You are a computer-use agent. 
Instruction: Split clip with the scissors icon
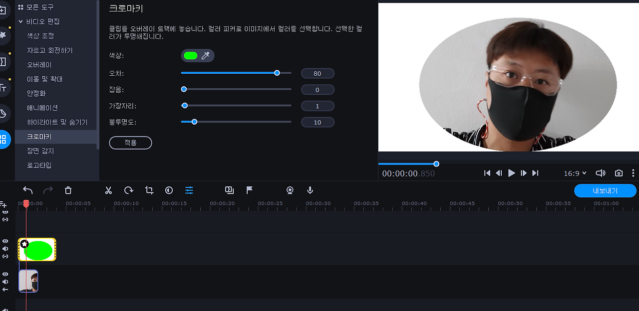pyautogui.click(x=108, y=190)
